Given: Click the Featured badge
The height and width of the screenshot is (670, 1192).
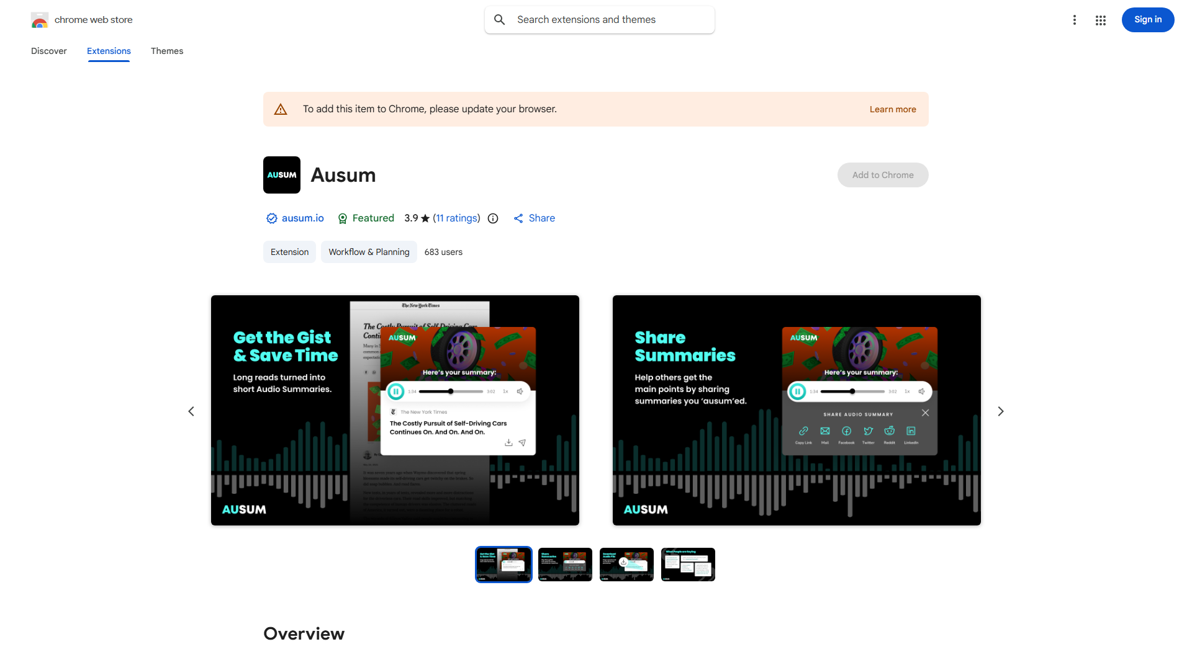Looking at the screenshot, I should coord(366,218).
